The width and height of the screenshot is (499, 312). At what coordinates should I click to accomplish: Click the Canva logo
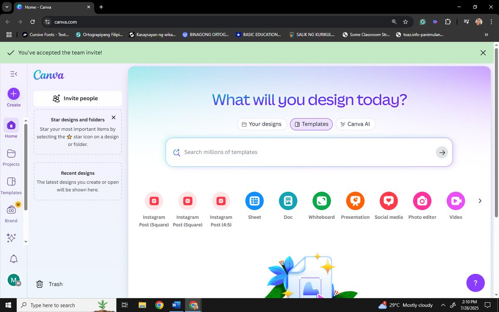pos(49,75)
